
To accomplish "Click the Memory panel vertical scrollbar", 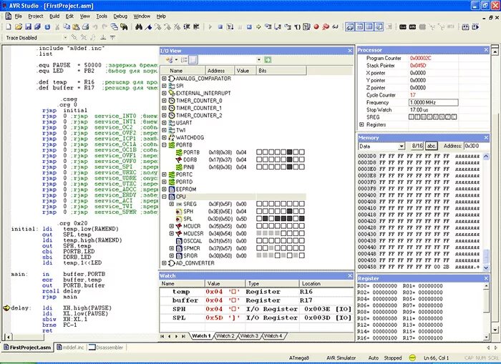I will pos(486,212).
